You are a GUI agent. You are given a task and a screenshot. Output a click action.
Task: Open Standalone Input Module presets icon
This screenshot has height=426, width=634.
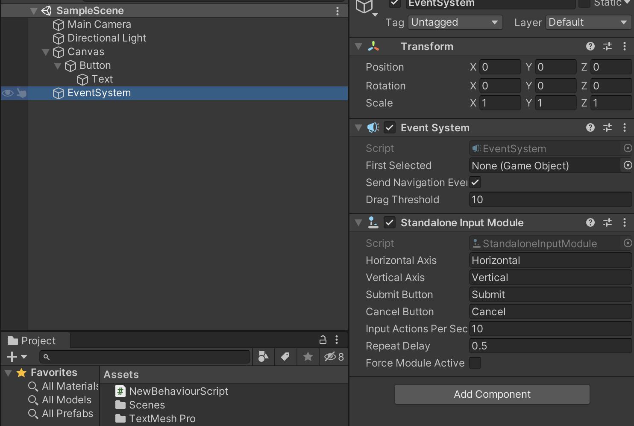608,222
